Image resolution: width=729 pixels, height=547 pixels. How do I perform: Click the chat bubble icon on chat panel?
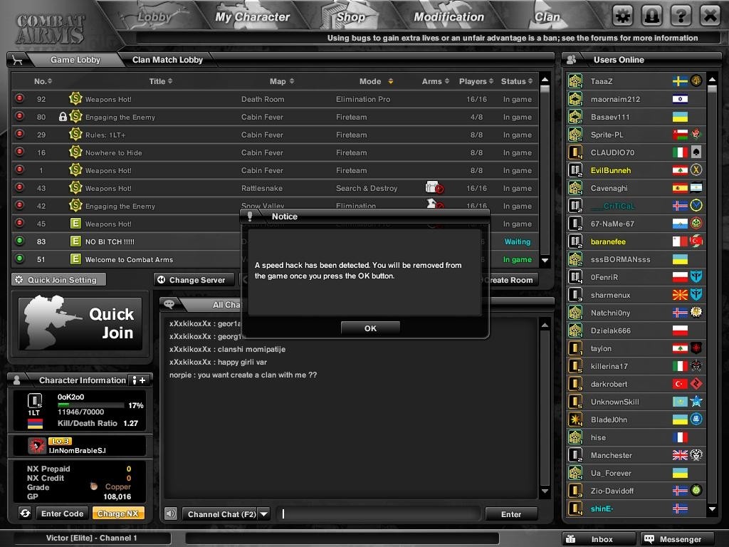tap(169, 304)
